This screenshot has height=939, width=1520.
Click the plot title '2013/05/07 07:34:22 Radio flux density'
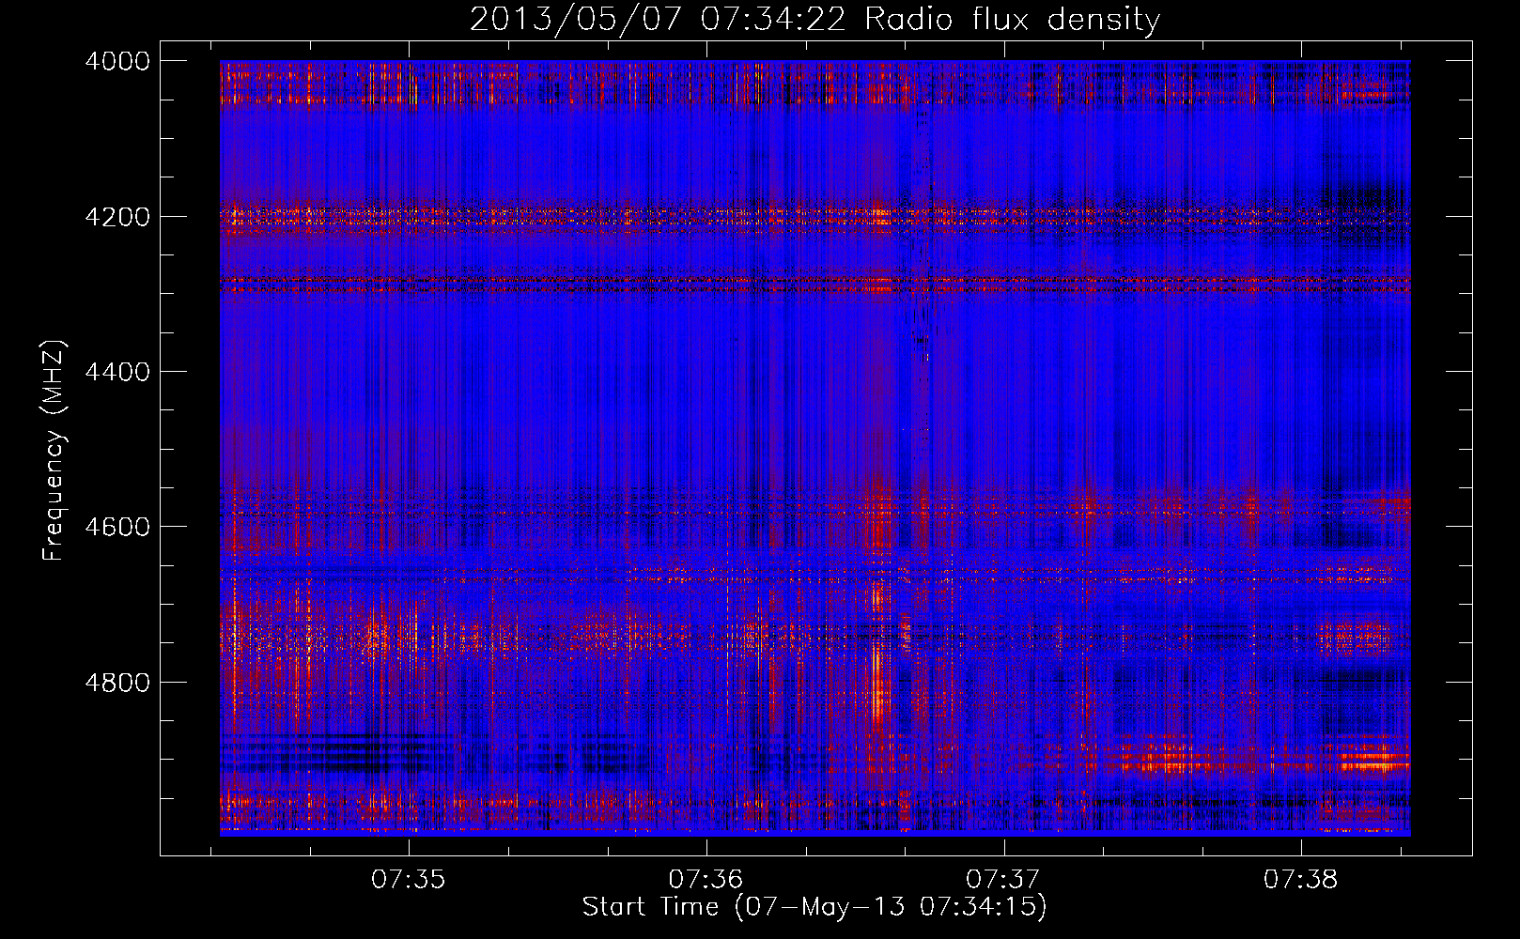click(814, 20)
